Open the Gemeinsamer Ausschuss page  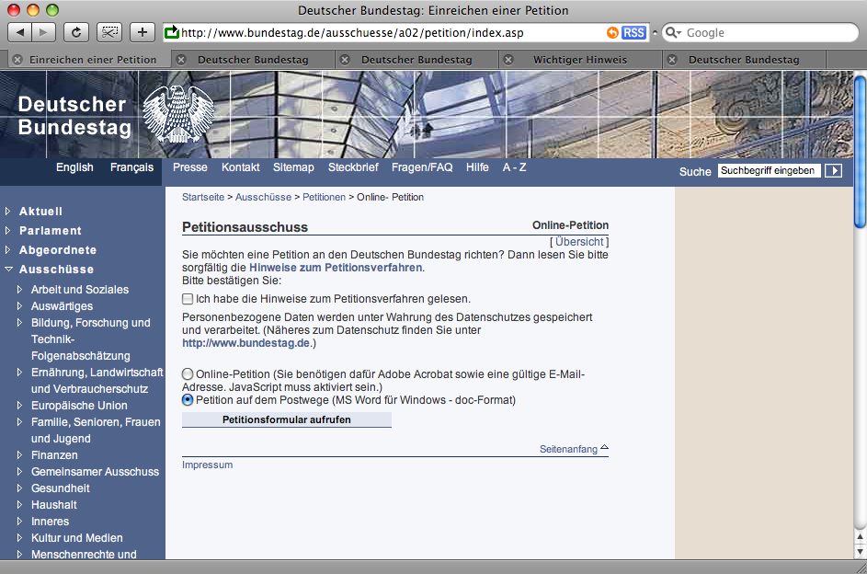coord(95,472)
